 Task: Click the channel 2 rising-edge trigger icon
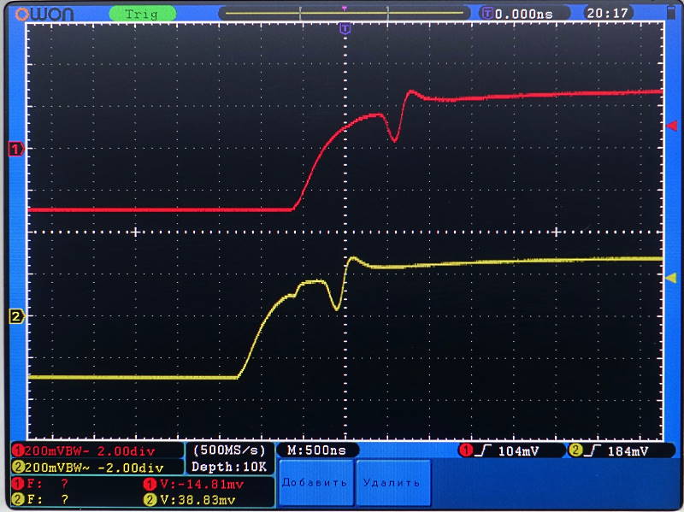(589, 450)
